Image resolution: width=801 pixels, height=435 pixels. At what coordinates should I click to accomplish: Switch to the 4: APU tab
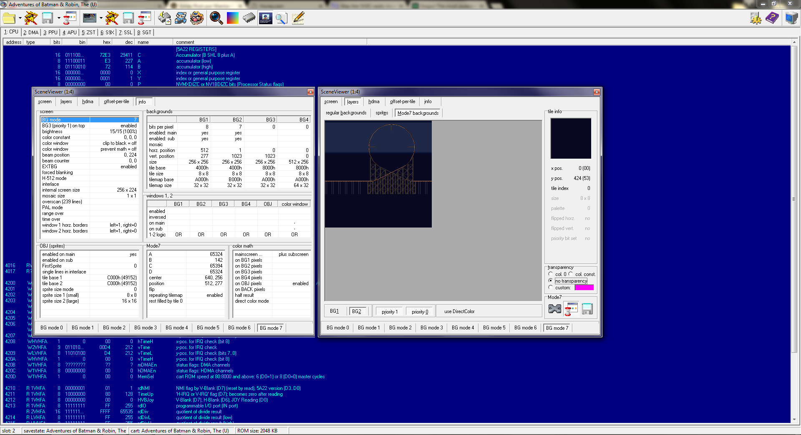[x=70, y=33]
